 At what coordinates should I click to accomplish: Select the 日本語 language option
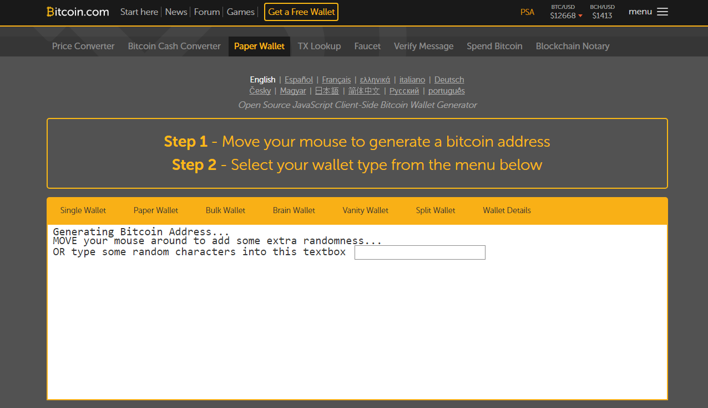tap(327, 91)
